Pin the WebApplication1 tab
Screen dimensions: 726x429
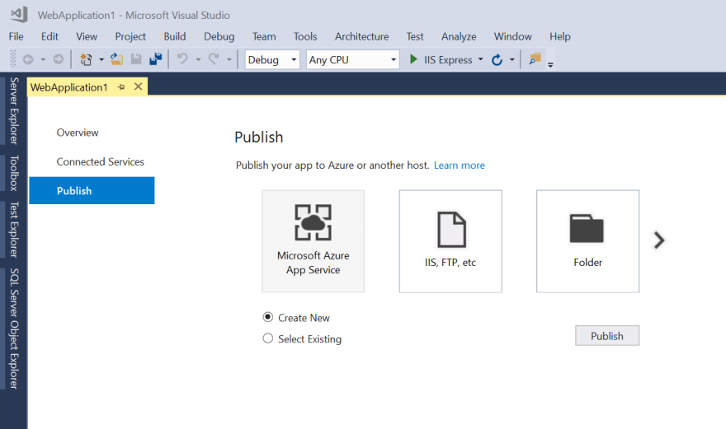click(121, 87)
